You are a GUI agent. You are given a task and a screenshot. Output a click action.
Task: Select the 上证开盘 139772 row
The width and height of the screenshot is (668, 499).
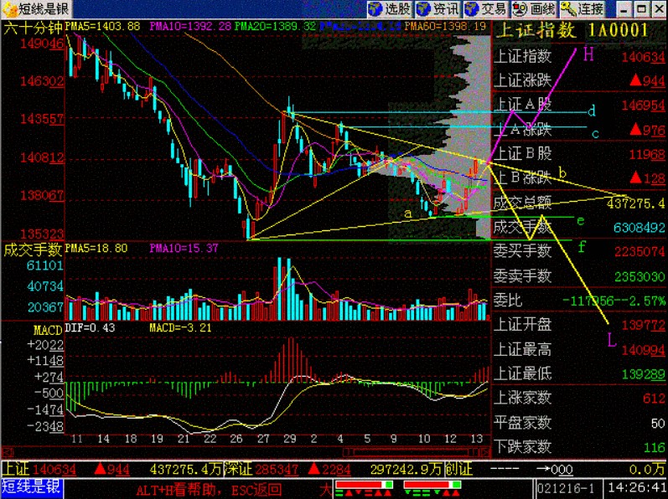pyautogui.click(x=579, y=326)
